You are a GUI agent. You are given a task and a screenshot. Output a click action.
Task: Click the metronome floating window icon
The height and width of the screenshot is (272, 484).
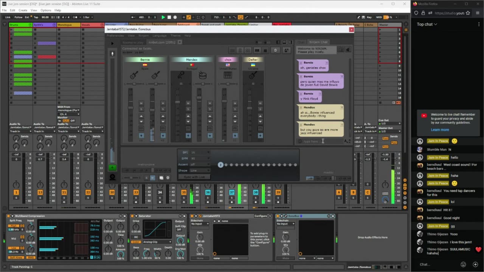pos(161,178)
